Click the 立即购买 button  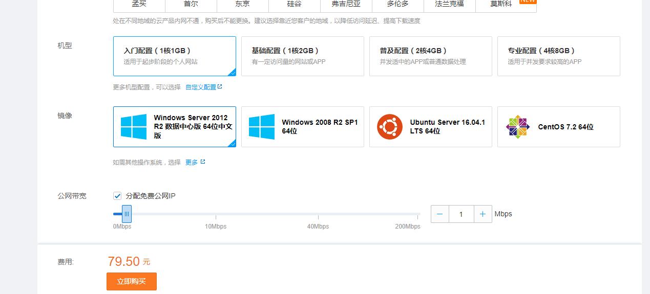(132, 281)
